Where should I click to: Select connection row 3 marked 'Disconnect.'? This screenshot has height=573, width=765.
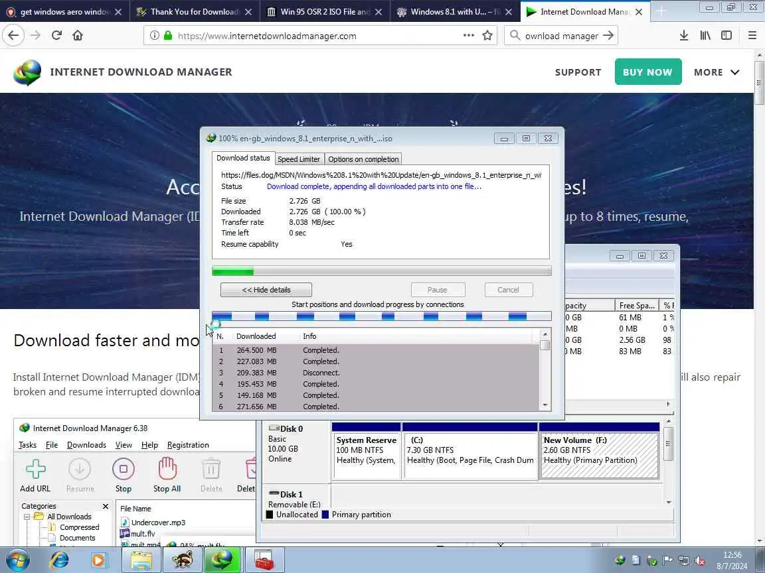[376, 373]
